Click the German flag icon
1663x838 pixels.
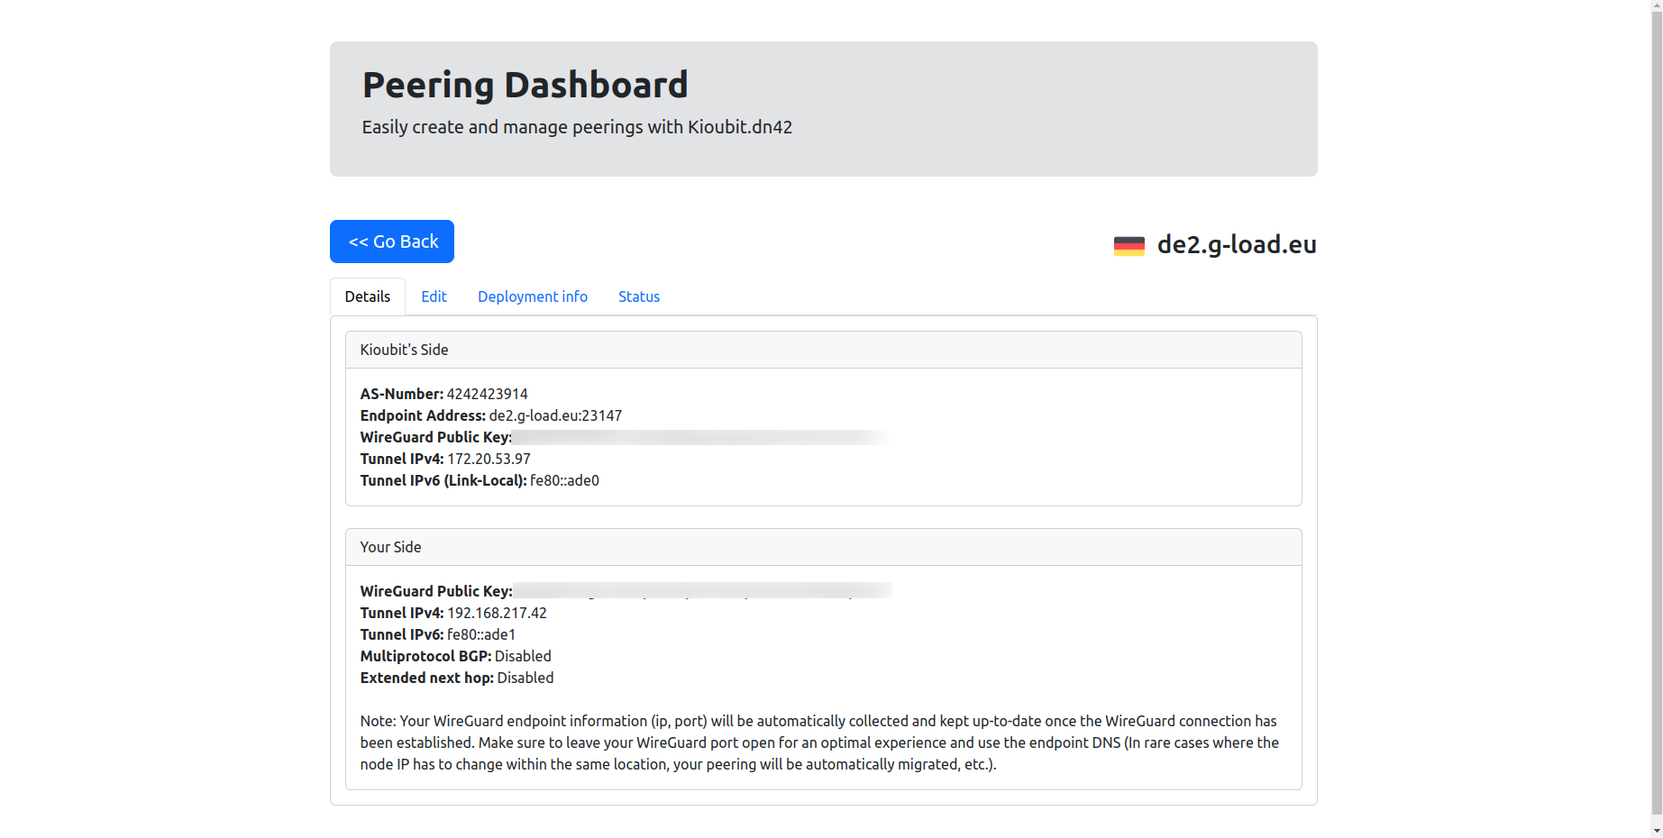click(1128, 245)
